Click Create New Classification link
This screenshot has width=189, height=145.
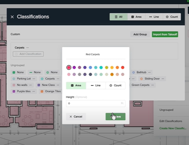coord(173,128)
